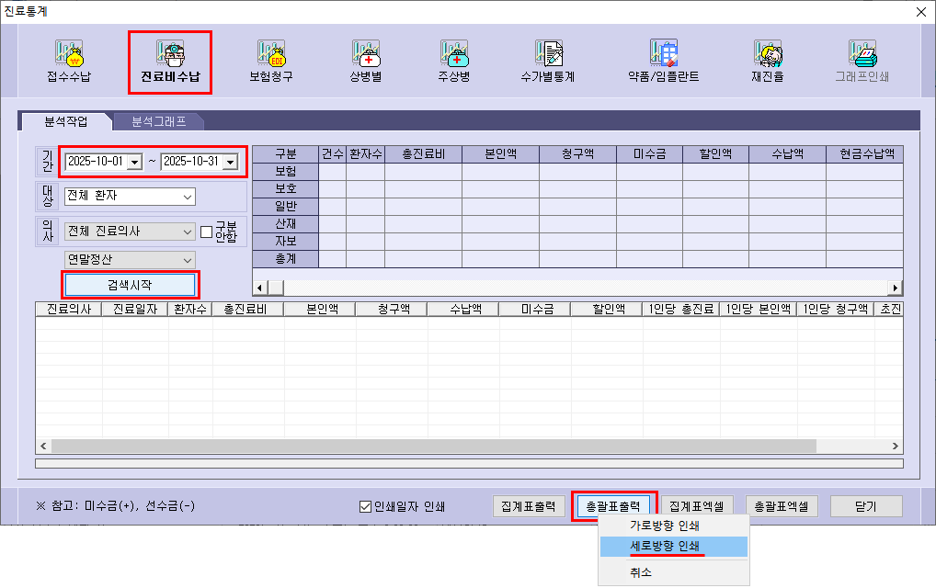Select the 진료비수납 toolbar icon
The height and width of the screenshot is (588, 936).
[x=170, y=61]
